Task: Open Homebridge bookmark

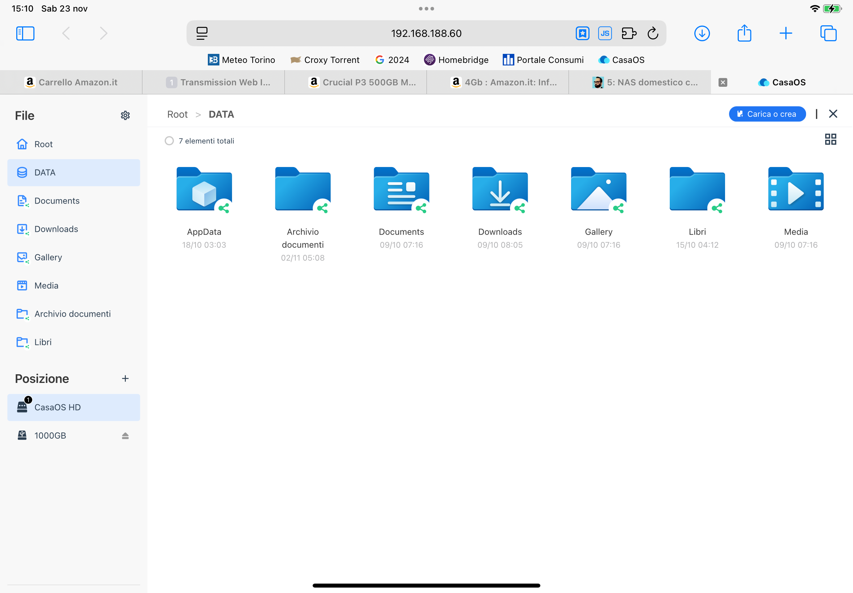Action: tap(456, 60)
